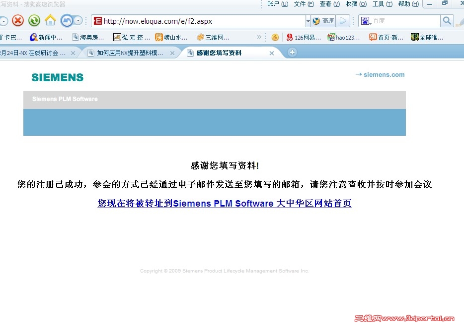Open the 全球唯... bookmark
Screen dimensions: 464x325
point(427,38)
